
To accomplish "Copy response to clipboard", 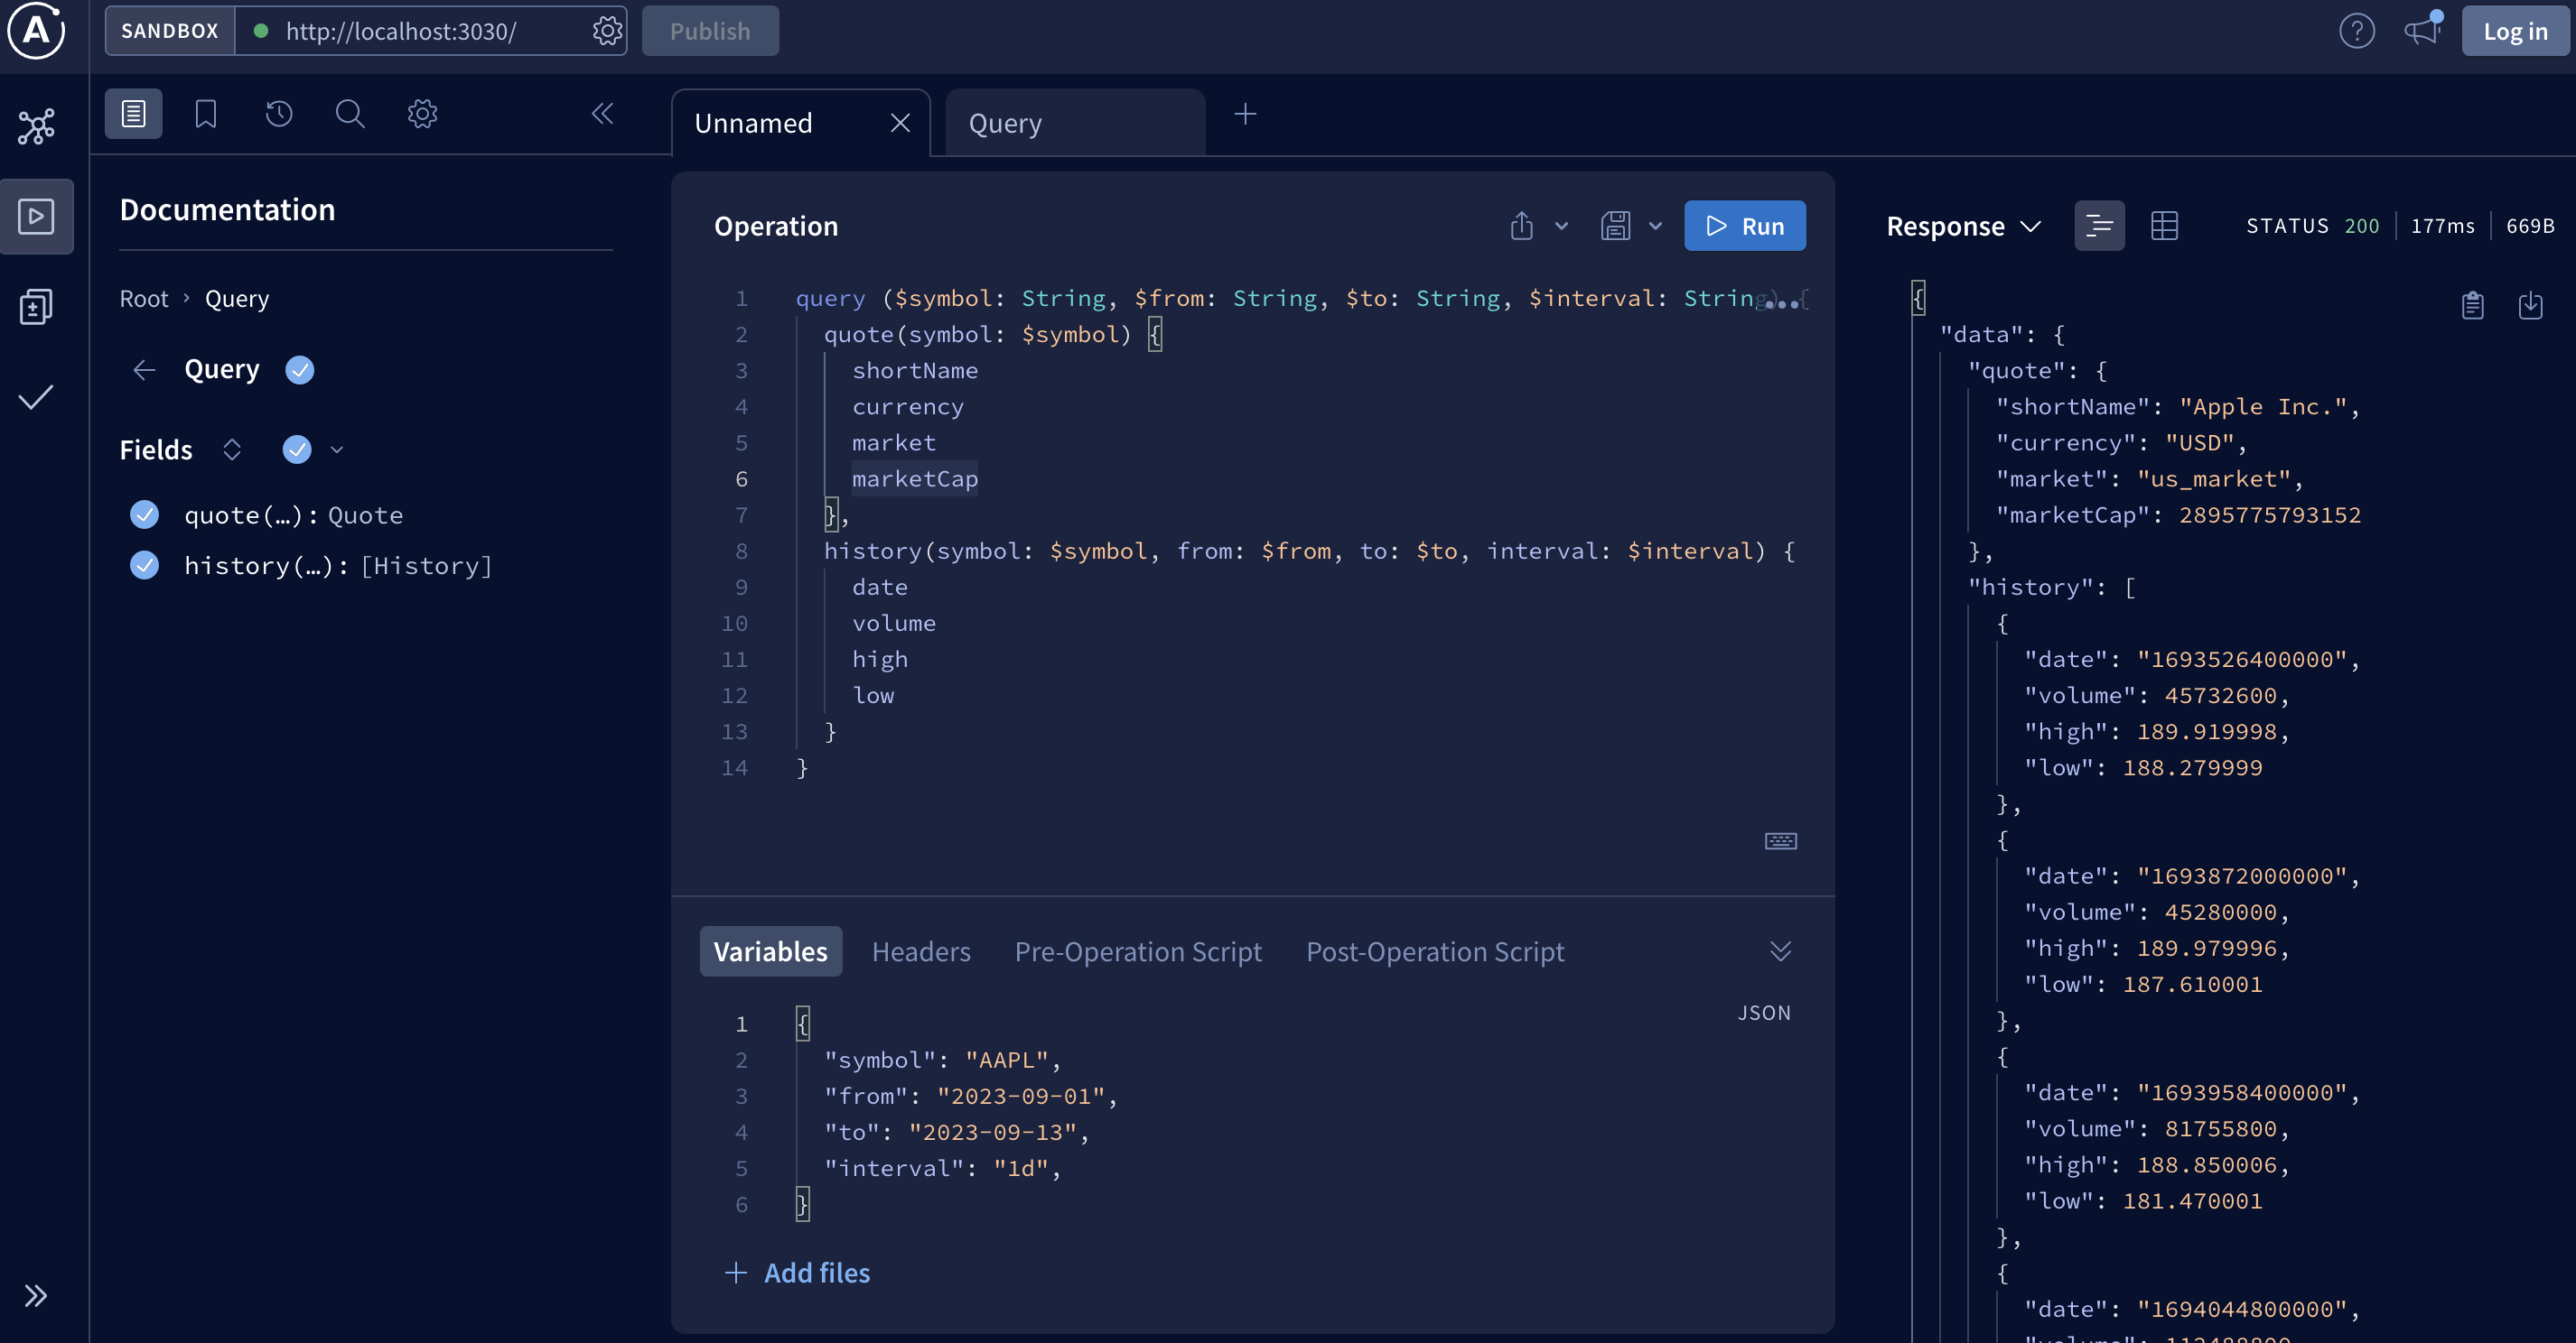I will (2472, 305).
